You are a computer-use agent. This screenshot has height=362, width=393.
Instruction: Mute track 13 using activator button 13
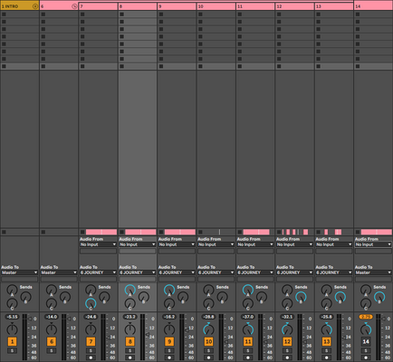(x=326, y=341)
